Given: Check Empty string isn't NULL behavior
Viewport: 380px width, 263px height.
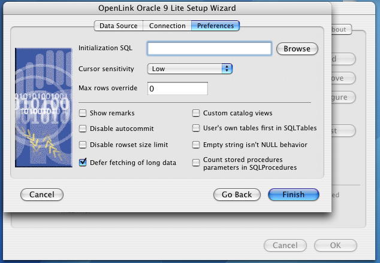Looking at the screenshot, I should (196, 145).
